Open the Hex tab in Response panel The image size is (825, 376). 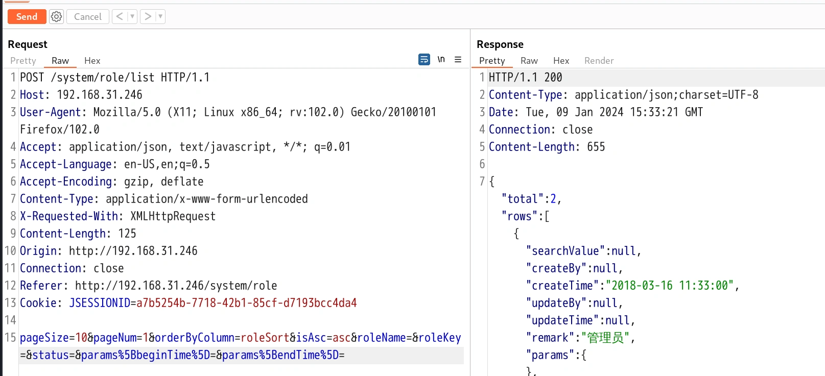(561, 61)
